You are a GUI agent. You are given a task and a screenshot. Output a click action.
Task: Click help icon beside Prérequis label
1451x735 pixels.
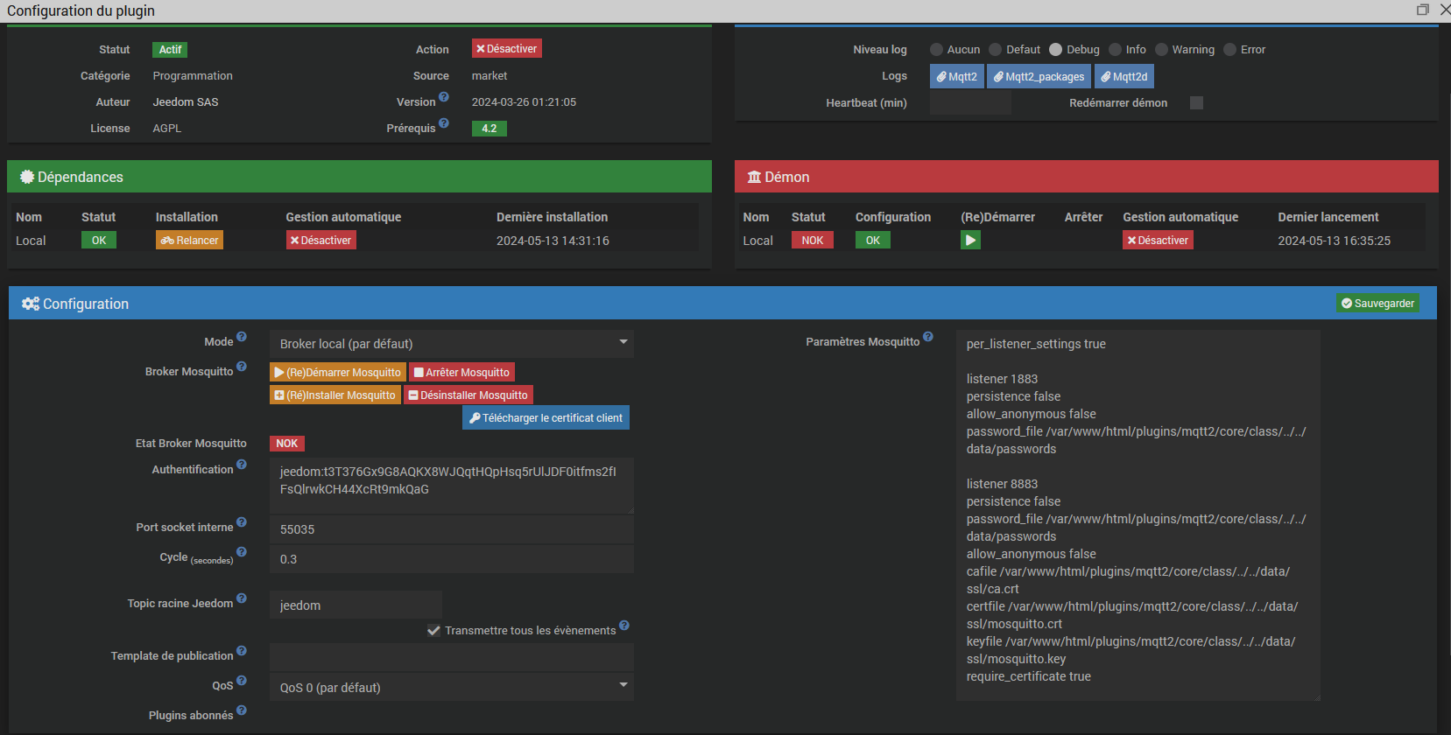(444, 123)
